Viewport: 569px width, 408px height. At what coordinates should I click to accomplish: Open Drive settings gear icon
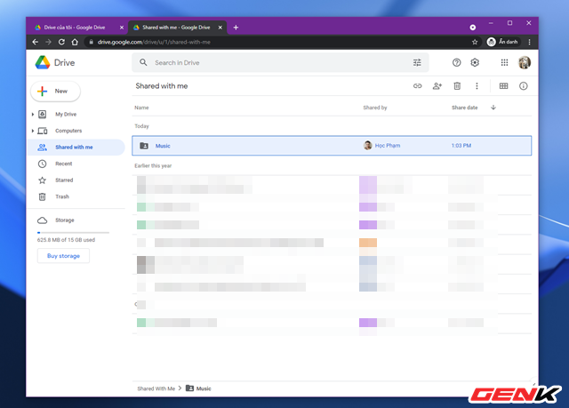[475, 63]
